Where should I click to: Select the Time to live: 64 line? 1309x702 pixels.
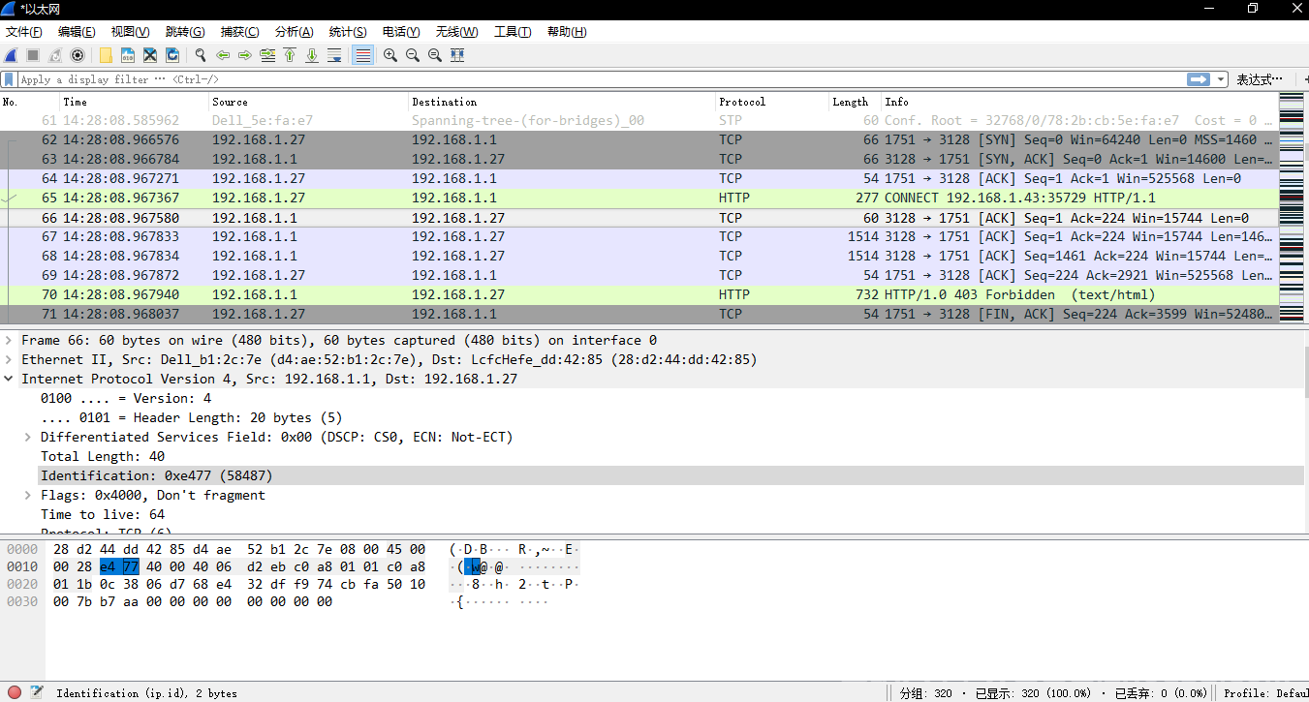pos(103,514)
